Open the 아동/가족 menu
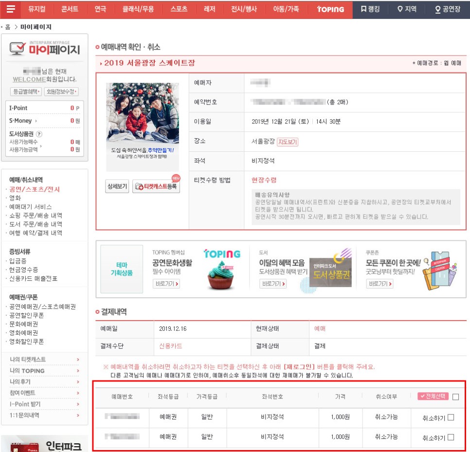Image resolution: width=470 pixels, height=452 pixels. [286, 9]
